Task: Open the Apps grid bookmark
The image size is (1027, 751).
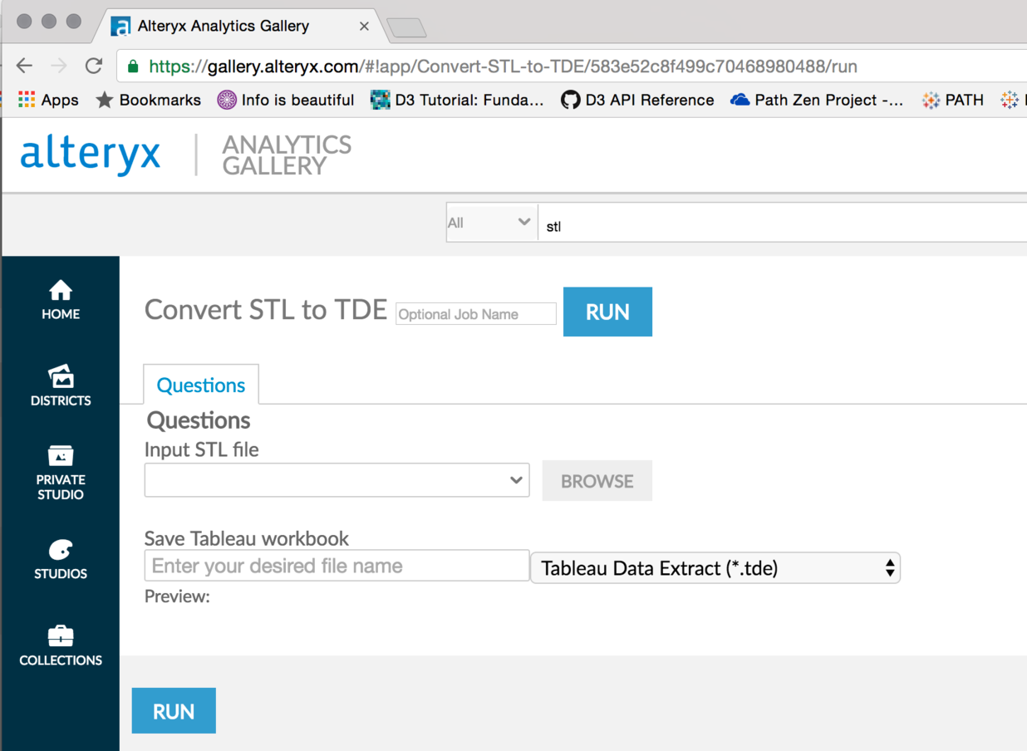Action: coord(48,100)
